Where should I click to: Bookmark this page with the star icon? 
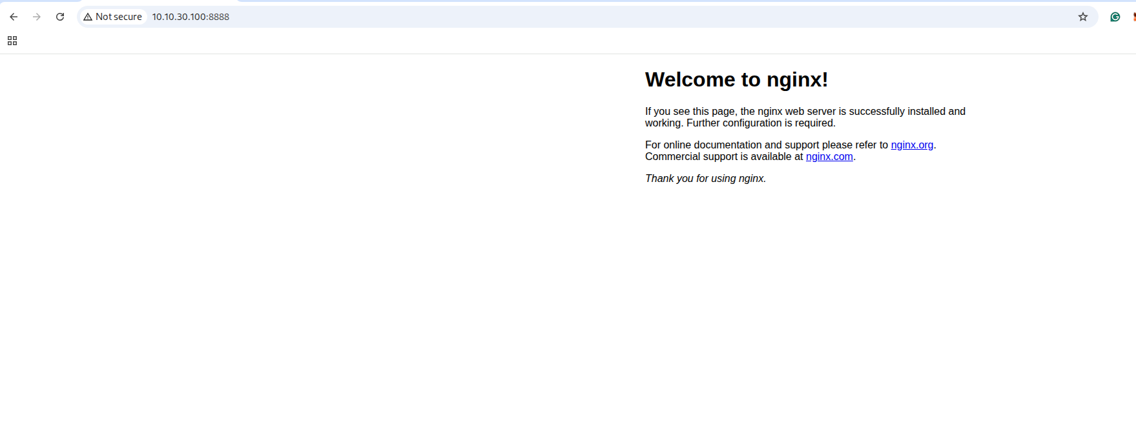pyautogui.click(x=1083, y=17)
